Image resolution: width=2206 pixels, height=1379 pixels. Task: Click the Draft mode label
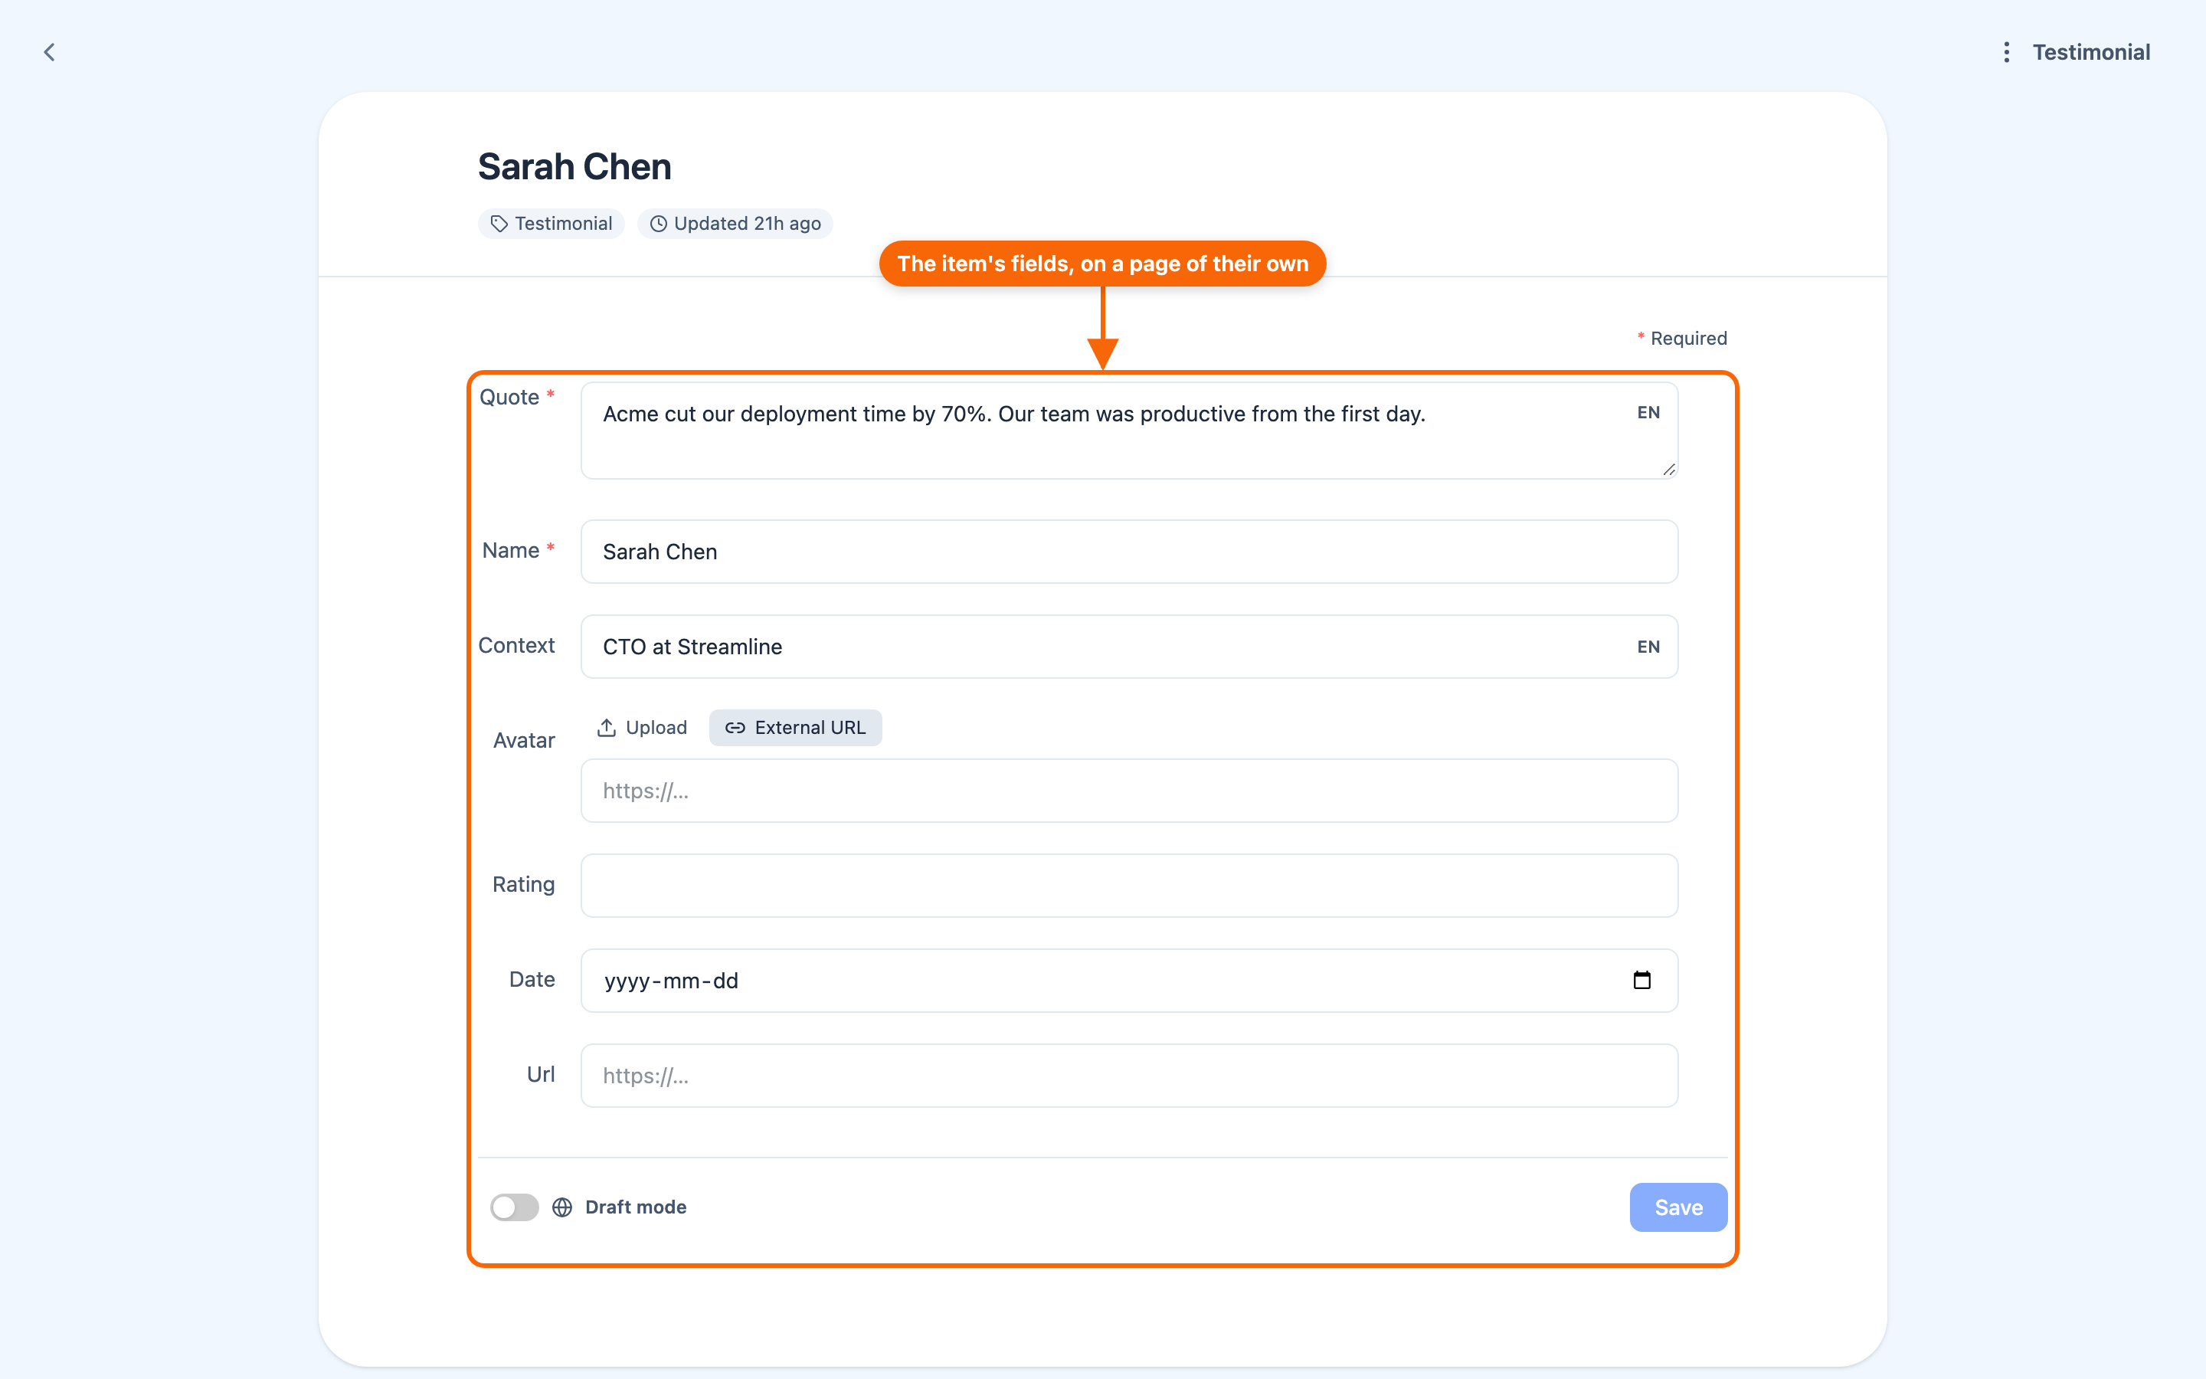pyautogui.click(x=635, y=1207)
